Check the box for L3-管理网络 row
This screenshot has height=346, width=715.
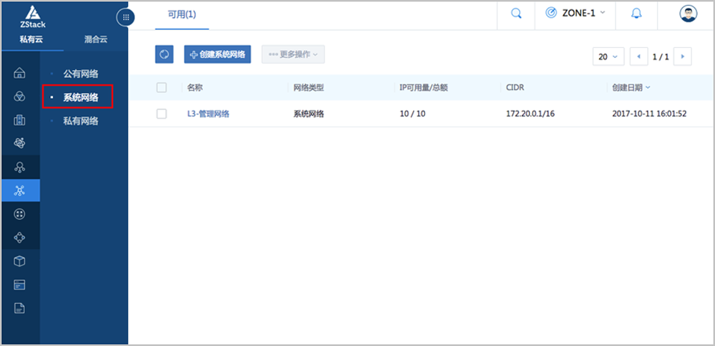pyautogui.click(x=162, y=114)
